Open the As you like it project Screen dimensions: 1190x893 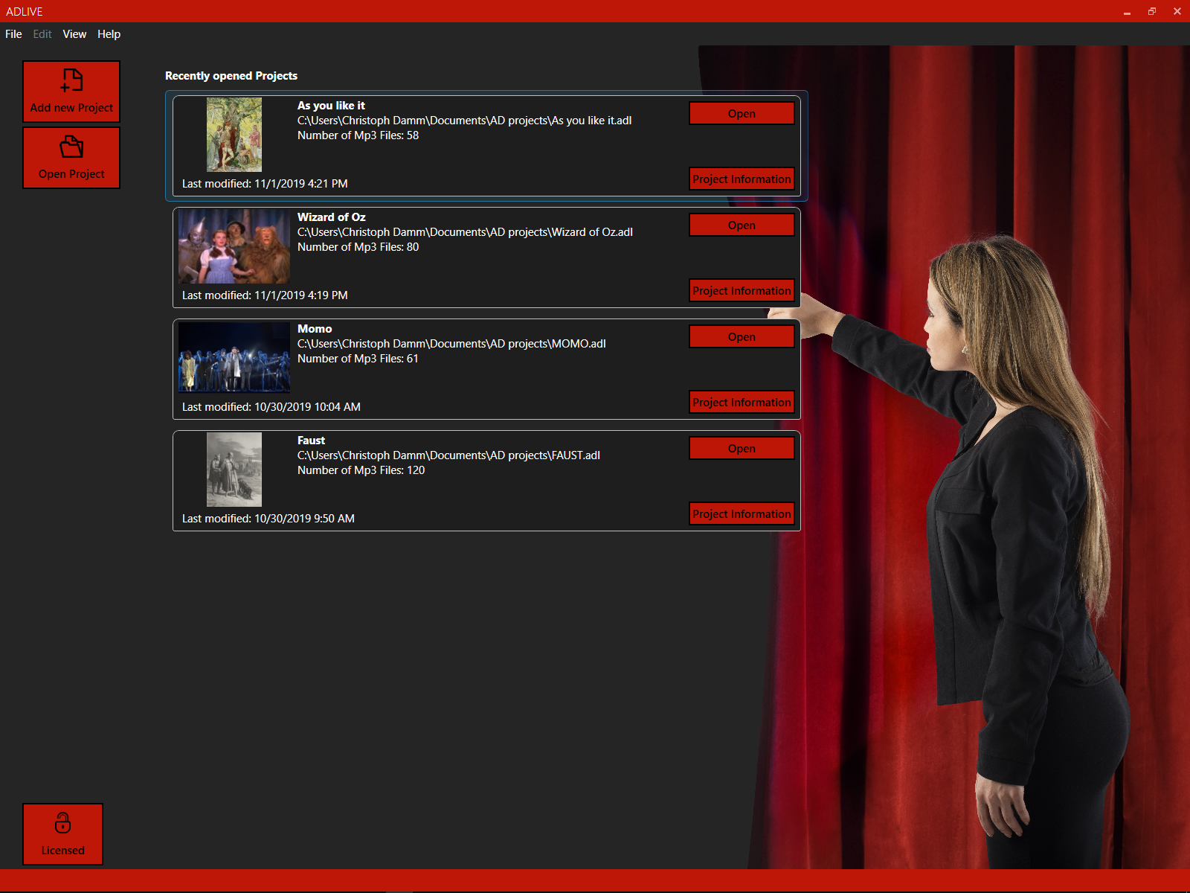pyautogui.click(x=742, y=113)
